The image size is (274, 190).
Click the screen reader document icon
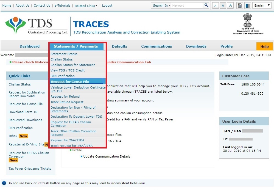pyautogui.click(x=240, y=5)
